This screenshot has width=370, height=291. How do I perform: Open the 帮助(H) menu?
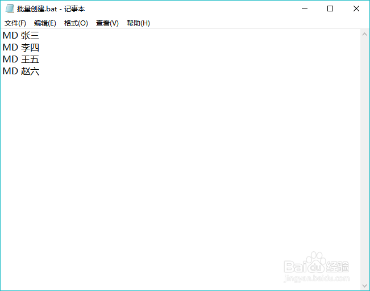click(x=138, y=23)
